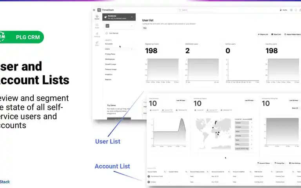The width and height of the screenshot is (301, 188).
Task: Close the Analyze banner with its X
Action: coord(132,17)
